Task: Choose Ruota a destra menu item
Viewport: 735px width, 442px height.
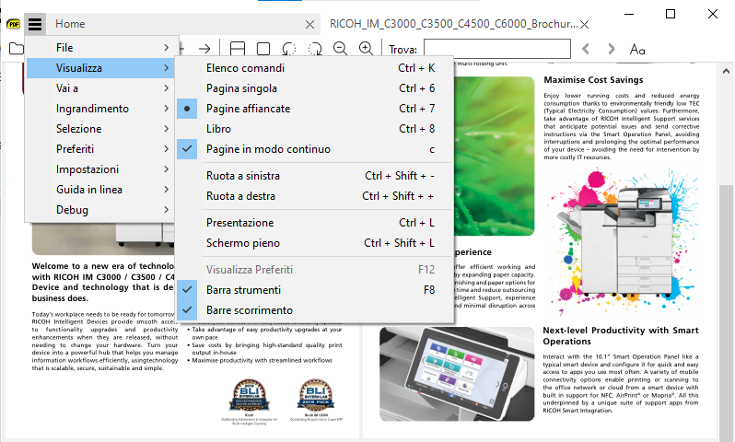Action: (x=314, y=196)
